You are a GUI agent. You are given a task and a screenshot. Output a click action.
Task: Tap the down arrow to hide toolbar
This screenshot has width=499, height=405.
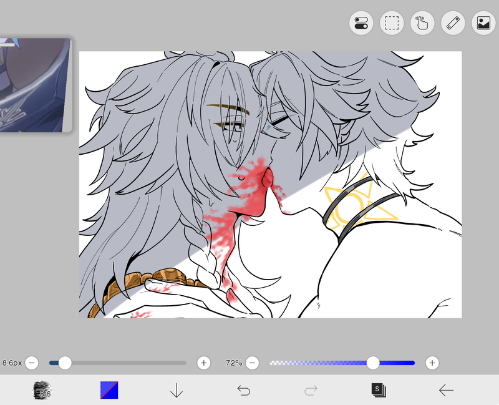point(177,390)
